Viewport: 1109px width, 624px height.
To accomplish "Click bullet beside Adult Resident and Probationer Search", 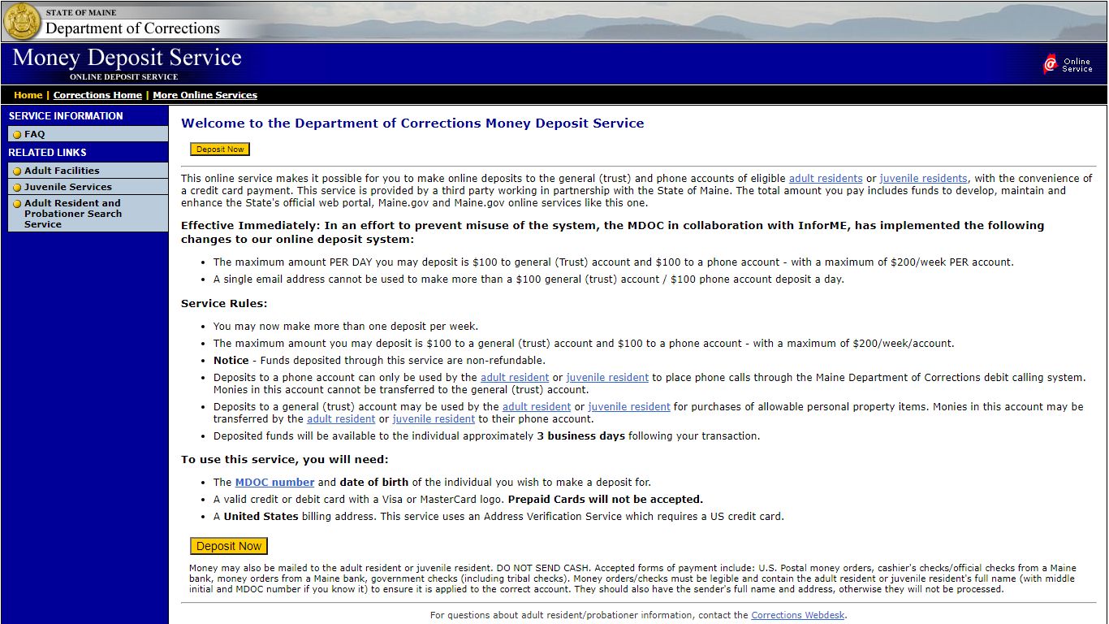I will [17, 204].
